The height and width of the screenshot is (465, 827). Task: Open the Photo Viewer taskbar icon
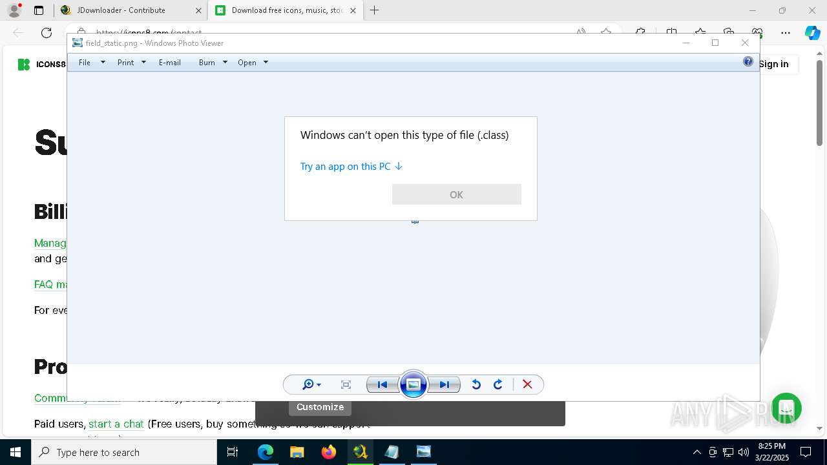[424, 452]
